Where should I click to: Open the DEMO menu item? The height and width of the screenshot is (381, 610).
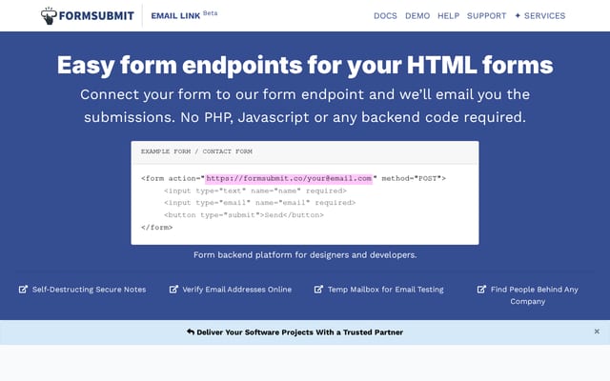pos(417,16)
